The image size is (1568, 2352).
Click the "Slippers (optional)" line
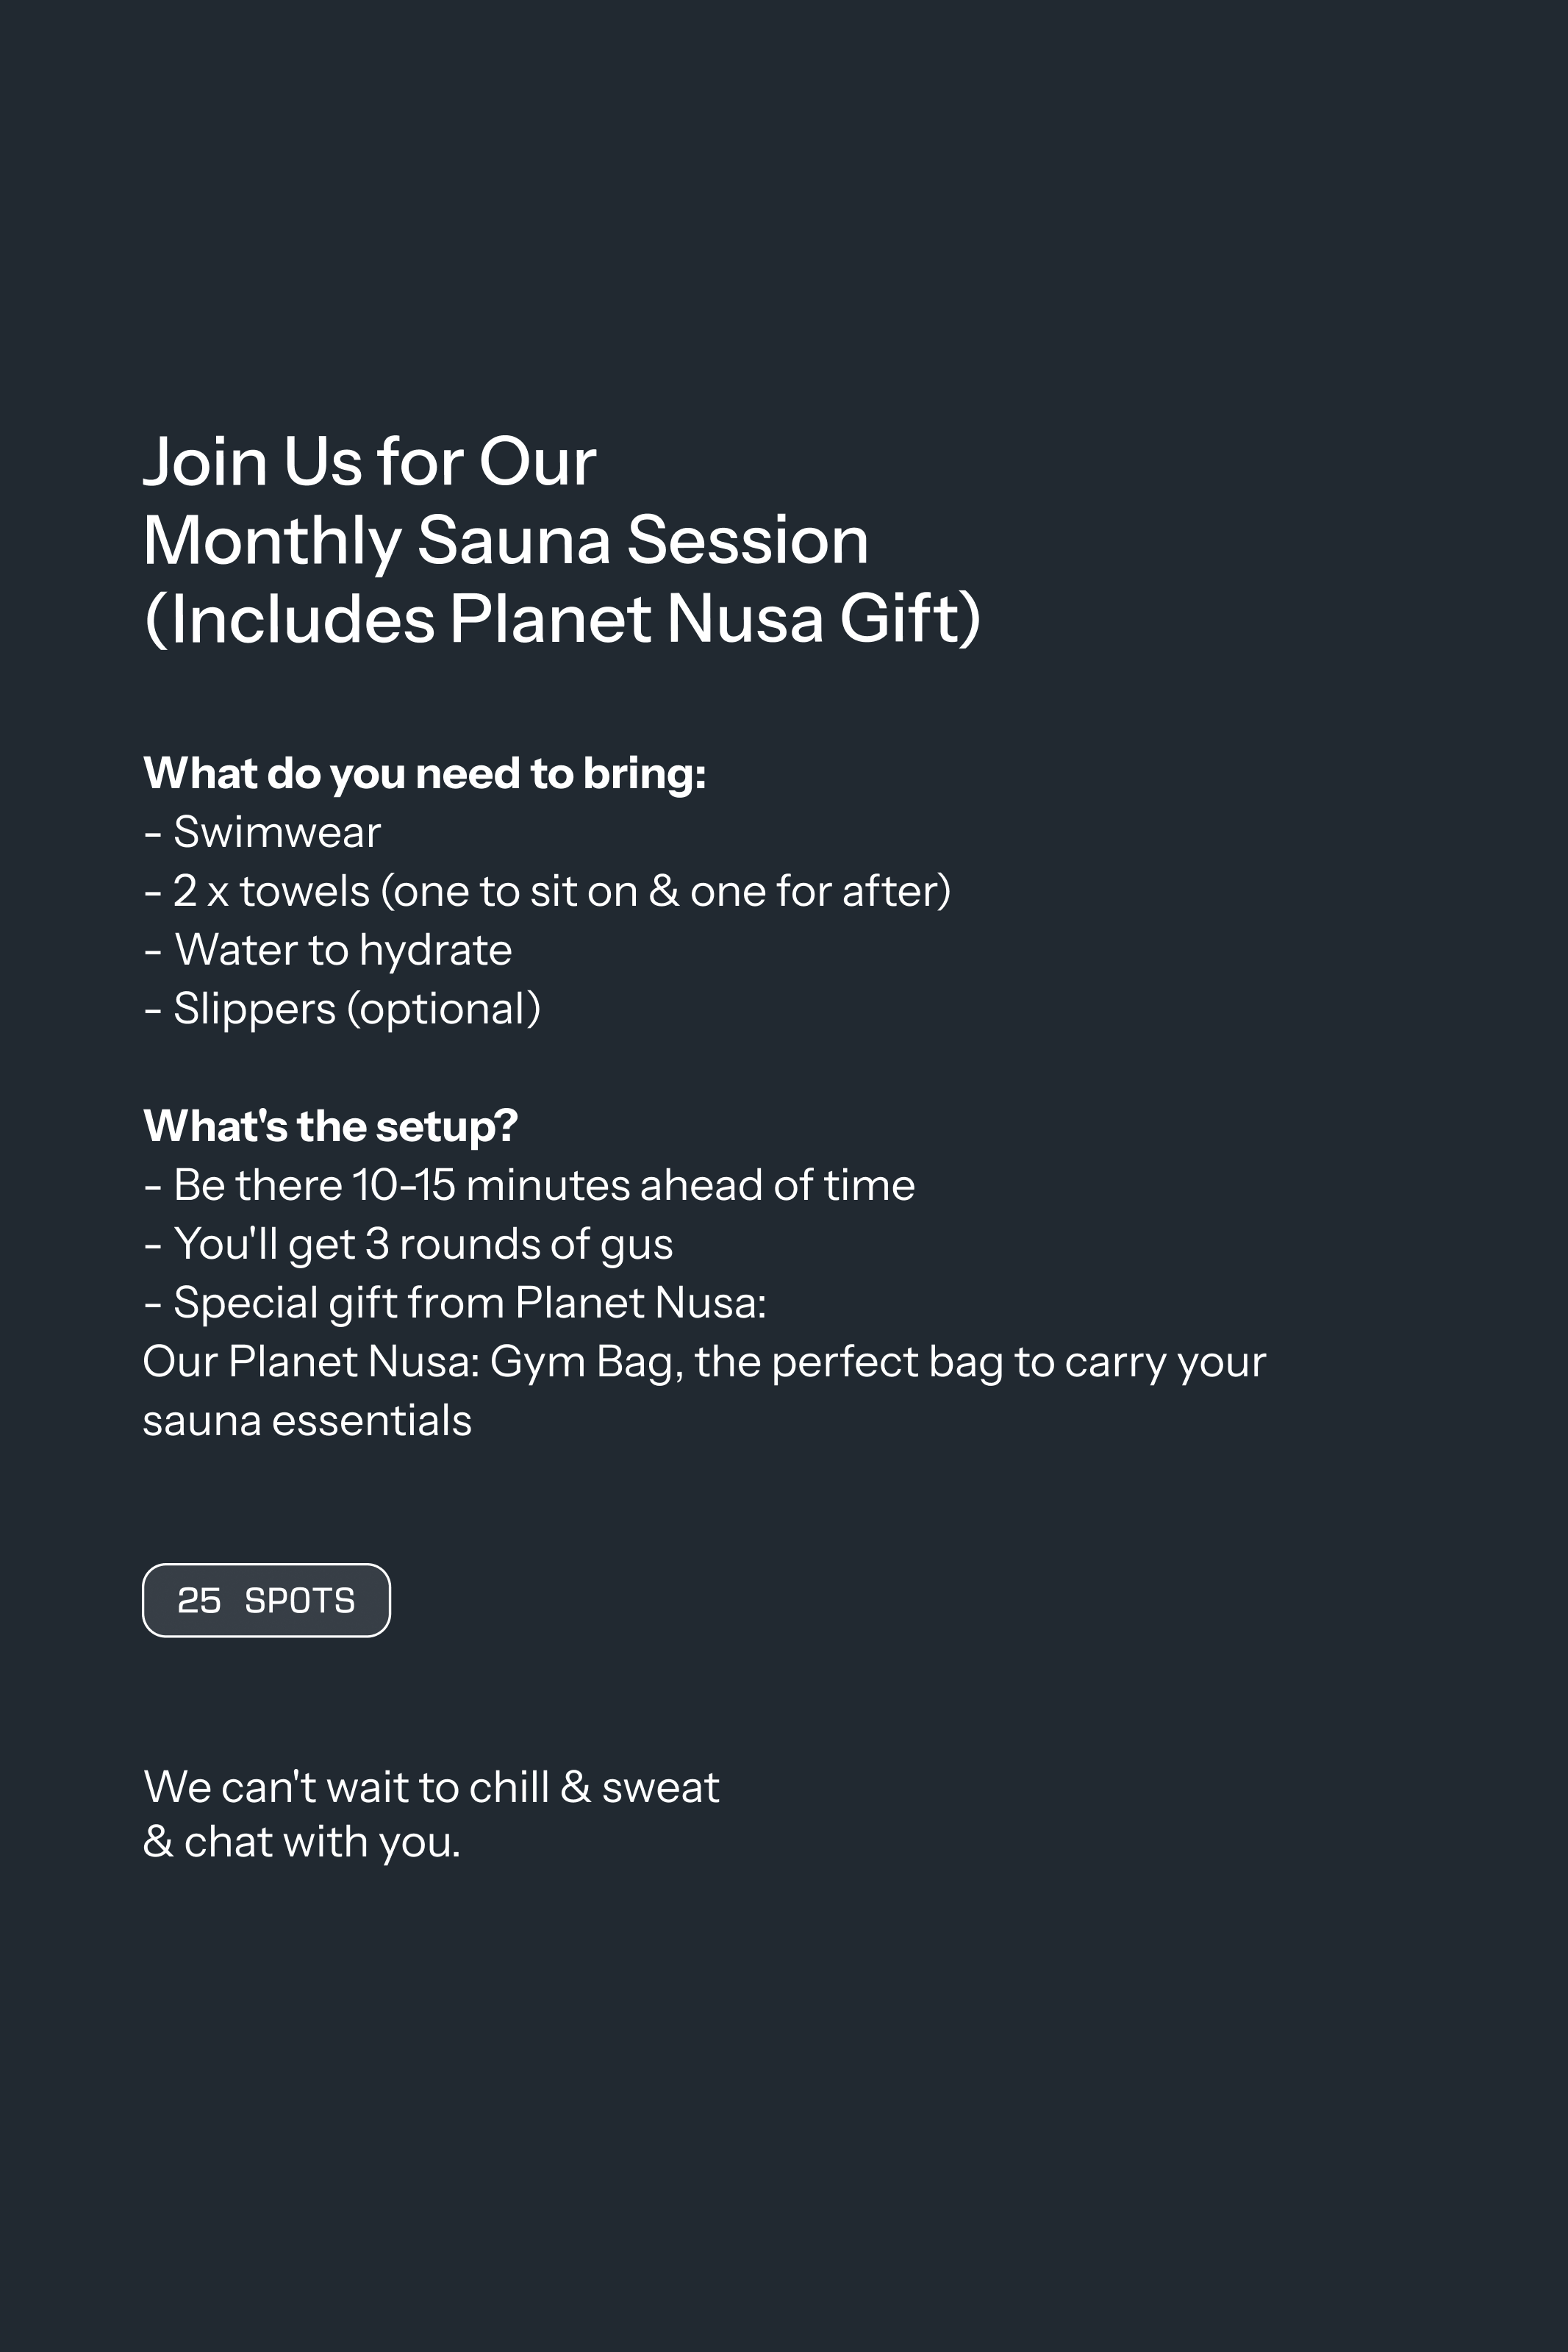[342, 1009]
